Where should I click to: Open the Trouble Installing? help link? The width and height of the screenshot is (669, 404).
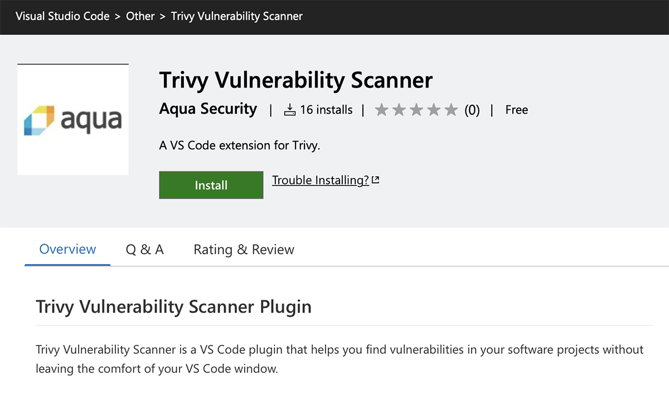pyautogui.click(x=321, y=180)
